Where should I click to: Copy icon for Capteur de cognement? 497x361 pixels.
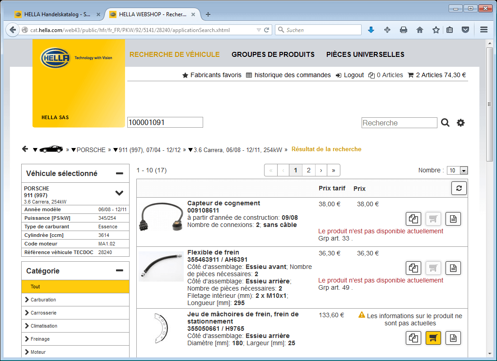coord(413,219)
